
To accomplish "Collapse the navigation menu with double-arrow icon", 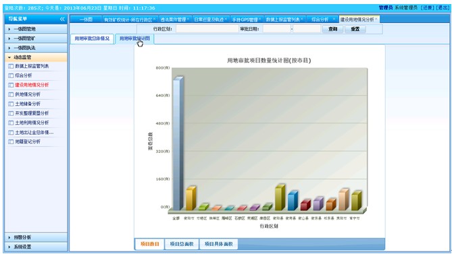I will [62, 19].
